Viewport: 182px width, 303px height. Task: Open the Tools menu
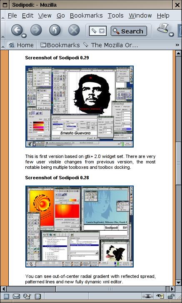115,15
